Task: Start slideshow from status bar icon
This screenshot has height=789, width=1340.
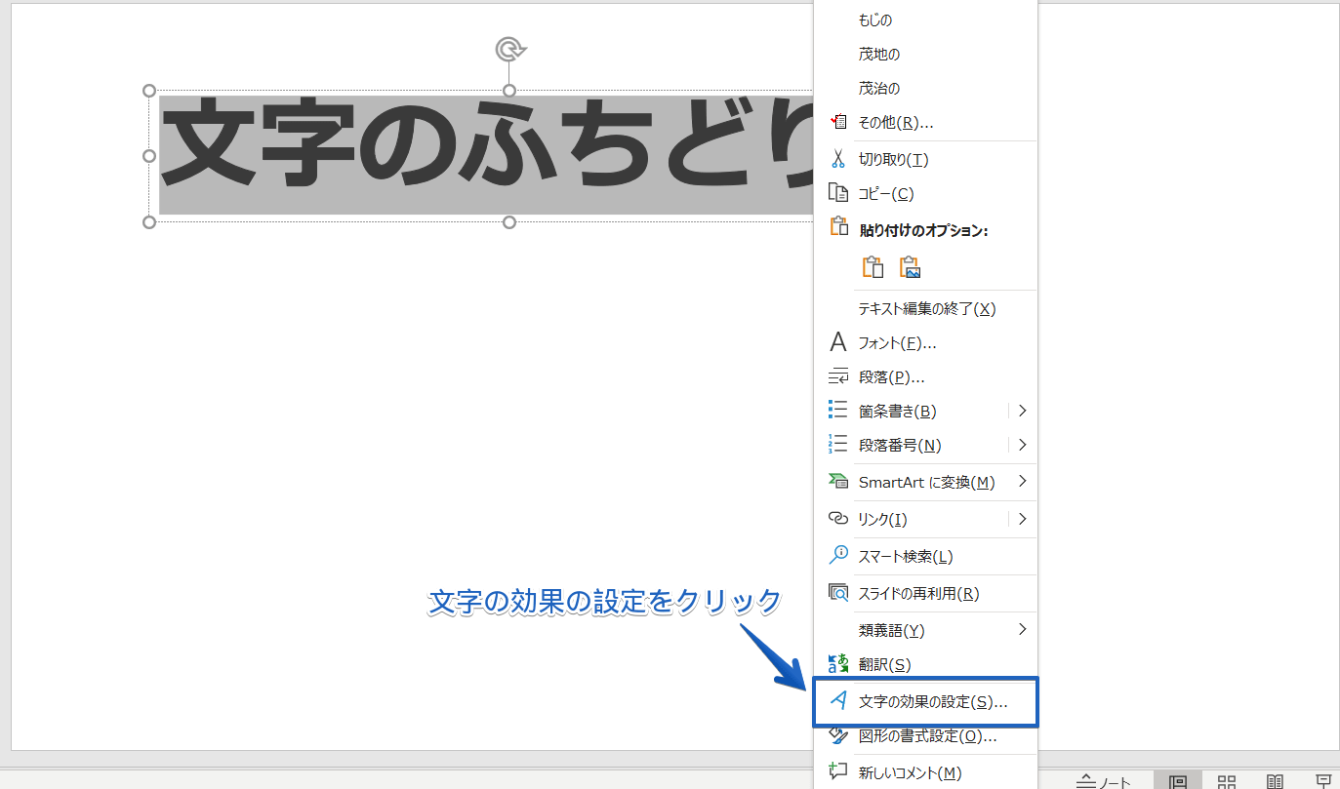Action: click(x=1322, y=781)
